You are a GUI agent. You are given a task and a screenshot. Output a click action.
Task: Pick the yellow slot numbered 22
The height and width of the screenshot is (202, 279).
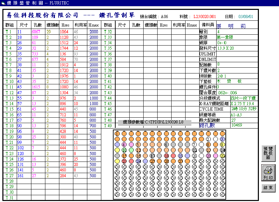222,156
